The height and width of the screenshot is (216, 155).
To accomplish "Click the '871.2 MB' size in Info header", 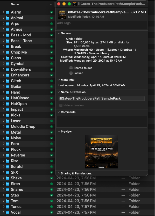I will click(138, 12).
